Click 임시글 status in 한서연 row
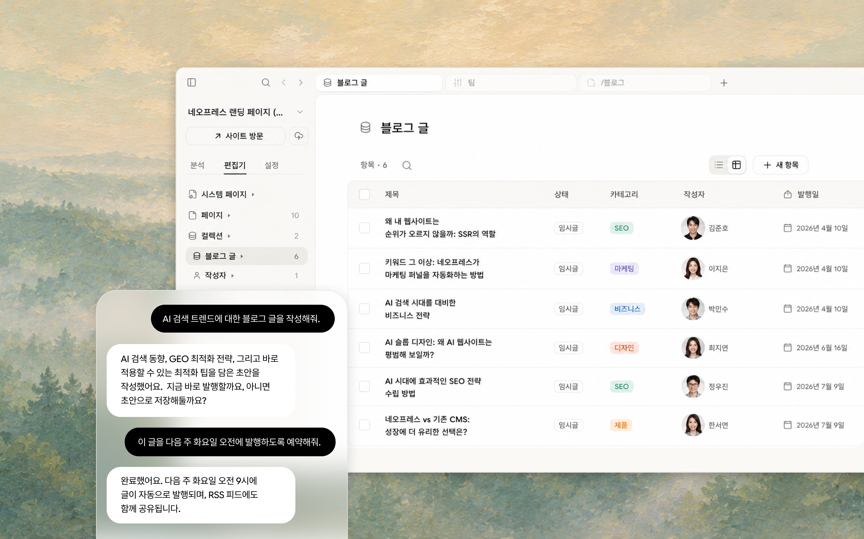The height and width of the screenshot is (539, 864). pyautogui.click(x=568, y=425)
